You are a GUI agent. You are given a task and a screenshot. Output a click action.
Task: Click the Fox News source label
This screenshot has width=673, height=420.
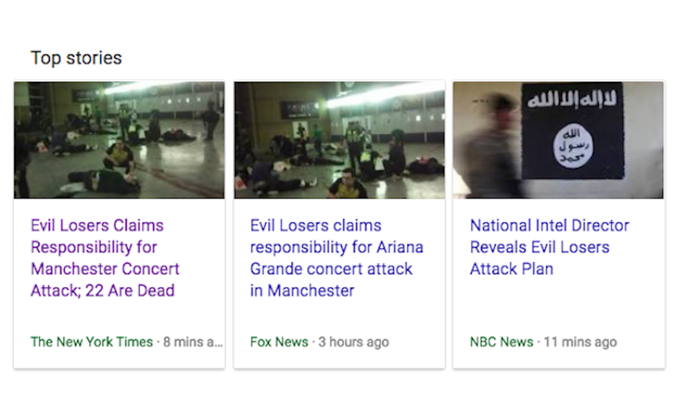pos(279,342)
